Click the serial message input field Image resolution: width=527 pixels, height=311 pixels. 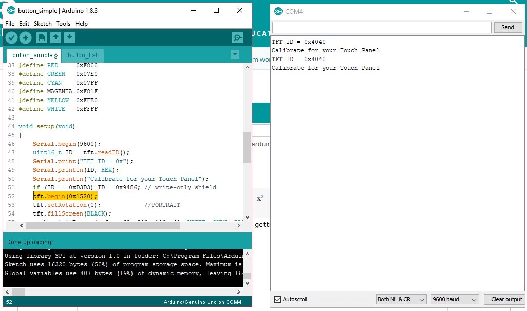[x=380, y=27]
